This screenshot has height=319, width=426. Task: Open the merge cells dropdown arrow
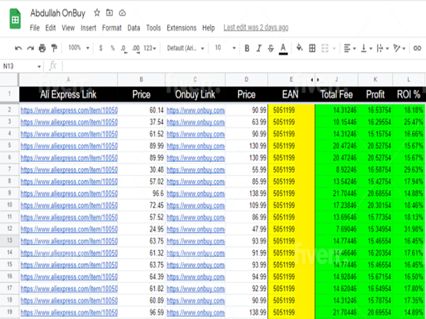click(334, 48)
